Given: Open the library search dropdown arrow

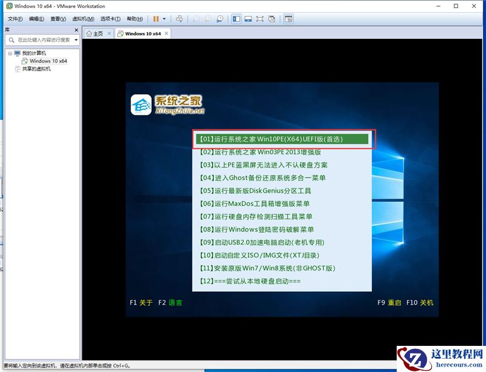Looking at the screenshot, I should coord(77,40).
